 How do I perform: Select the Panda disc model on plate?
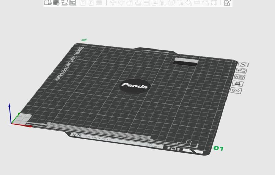[135, 86]
